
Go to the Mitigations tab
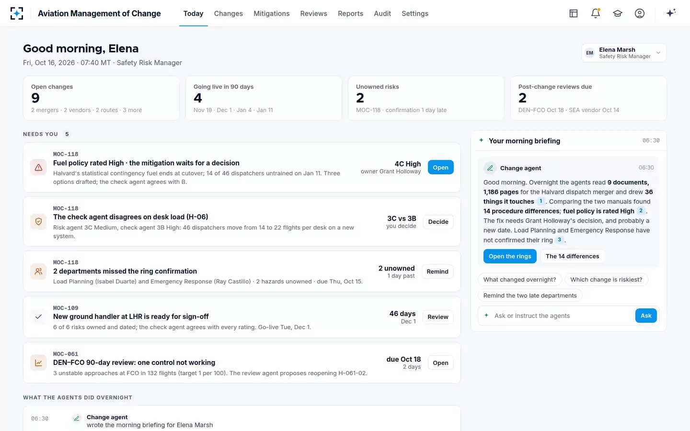click(x=272, y=13)
